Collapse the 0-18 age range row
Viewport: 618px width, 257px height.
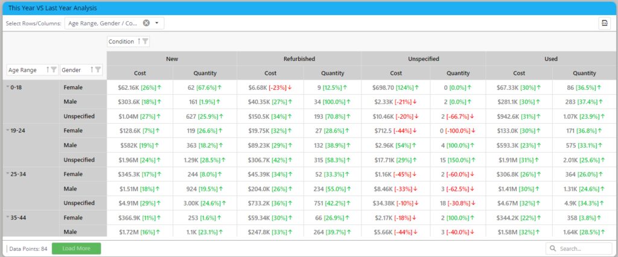(8, 87)
